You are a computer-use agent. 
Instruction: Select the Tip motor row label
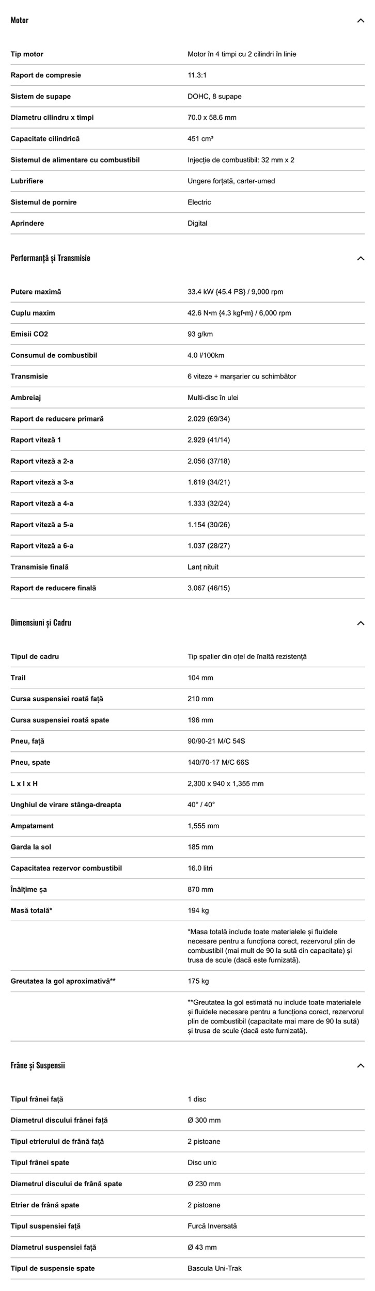pos(27,54)
